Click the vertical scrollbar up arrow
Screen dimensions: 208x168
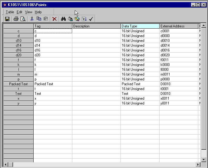point(204,26)
